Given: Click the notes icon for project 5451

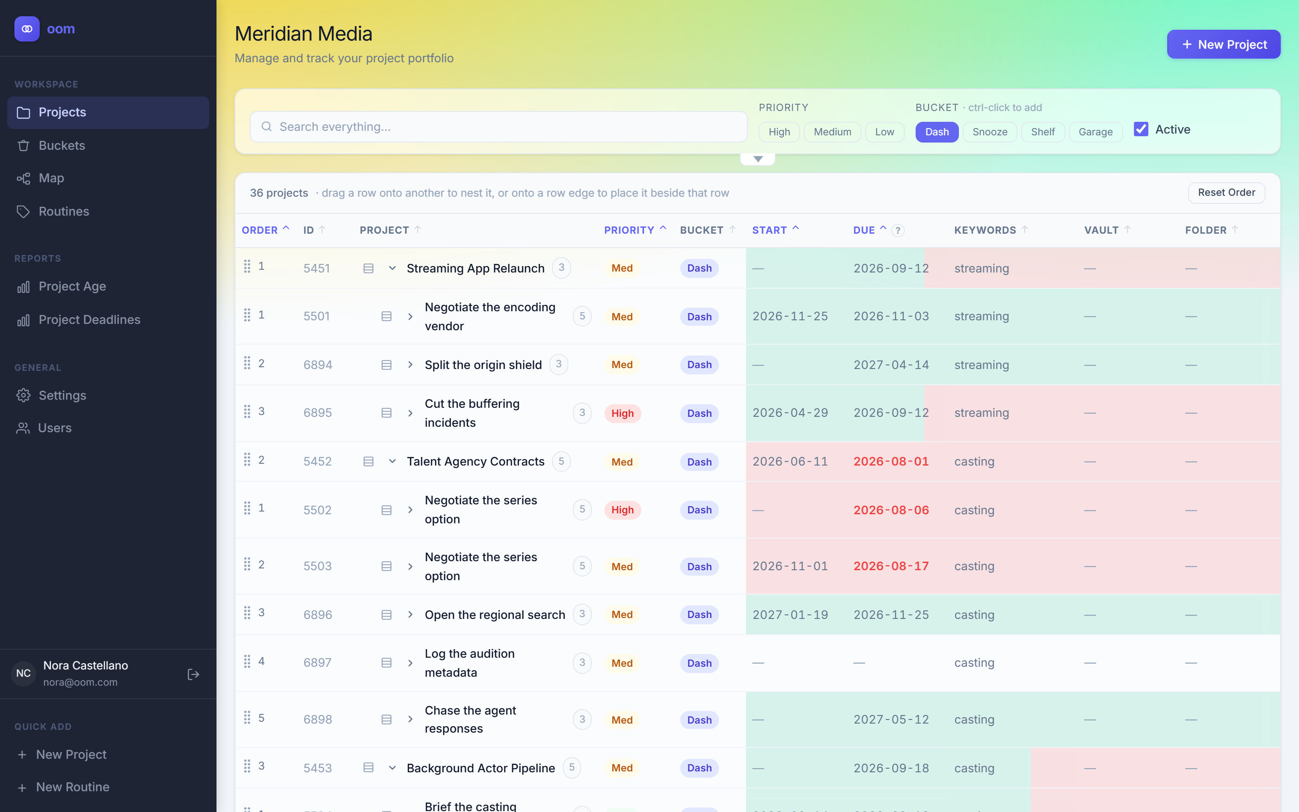Looking at the screenshot, I should point(368,268).
